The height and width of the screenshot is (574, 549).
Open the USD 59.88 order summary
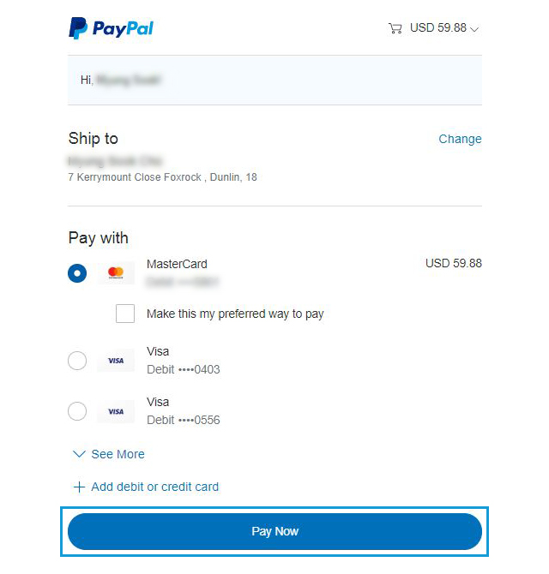point(438,27)
